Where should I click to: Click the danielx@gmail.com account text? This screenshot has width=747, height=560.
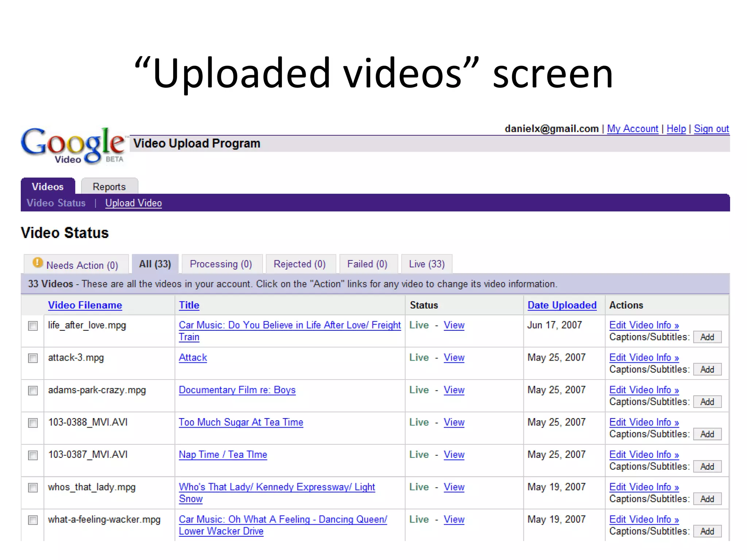pyautogui.click(x=551, y=129)
